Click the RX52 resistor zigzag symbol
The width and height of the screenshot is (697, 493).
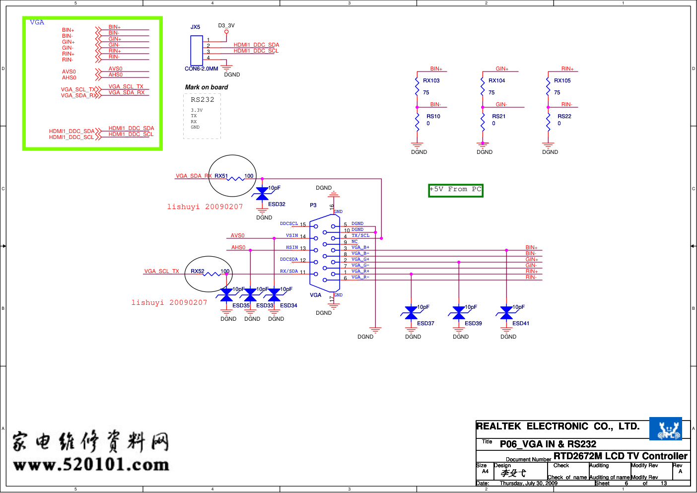pos(212,274)
